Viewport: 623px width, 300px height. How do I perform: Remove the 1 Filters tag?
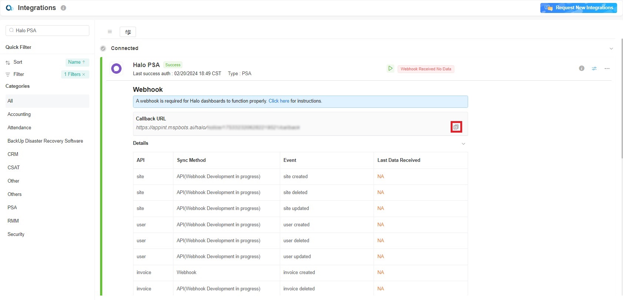84,74
